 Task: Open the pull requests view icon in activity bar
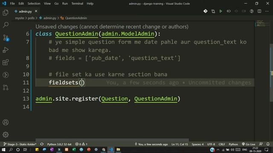6,87
